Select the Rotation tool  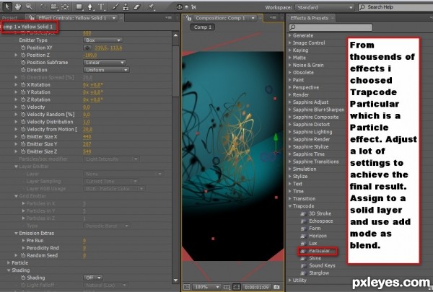pos(43,6)
